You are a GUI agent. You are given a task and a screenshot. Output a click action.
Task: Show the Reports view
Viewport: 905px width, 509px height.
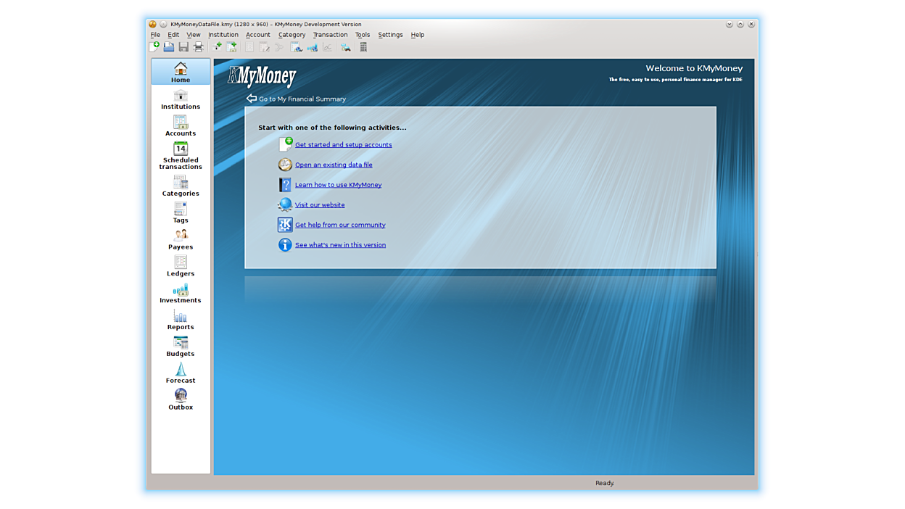click(x=181, y=320)
